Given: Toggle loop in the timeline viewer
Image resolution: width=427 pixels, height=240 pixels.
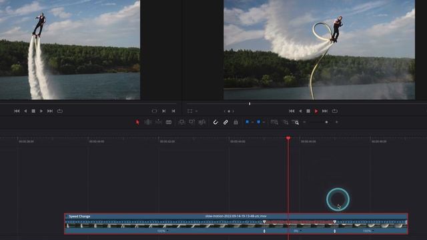Looking at the screenshot, I should [x=335, y=111].
